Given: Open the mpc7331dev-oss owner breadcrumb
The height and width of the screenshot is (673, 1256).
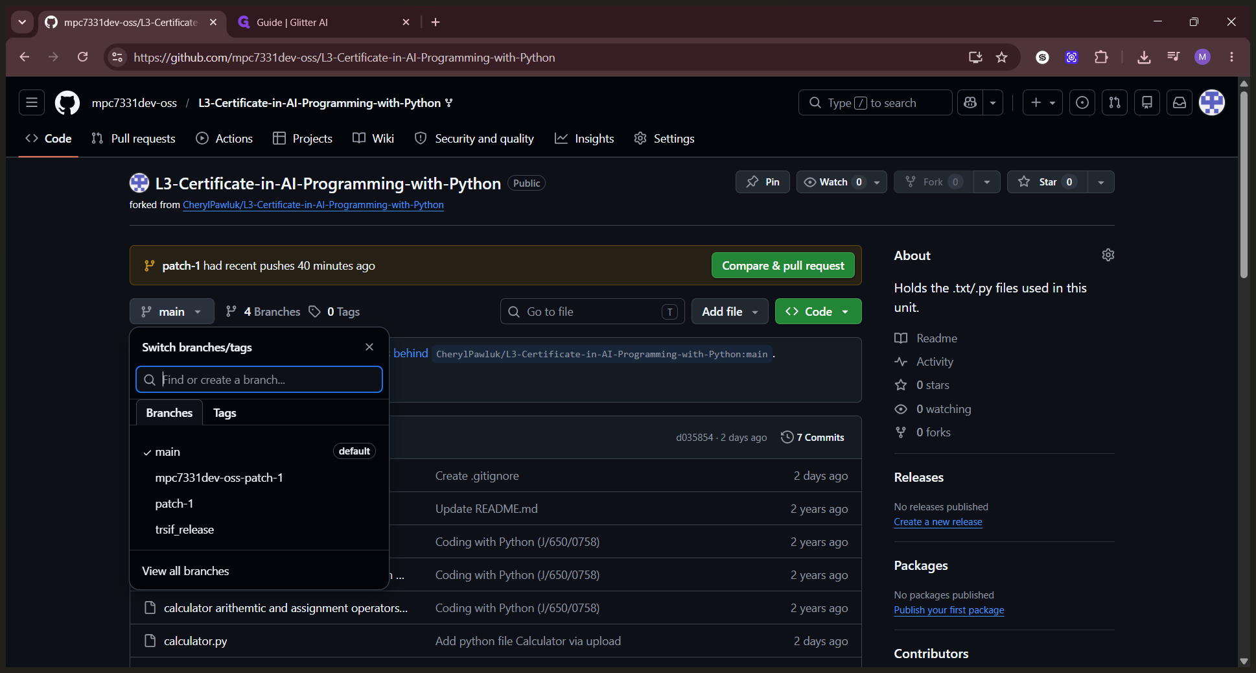Looking at the screenshot, I should point(134,102).
